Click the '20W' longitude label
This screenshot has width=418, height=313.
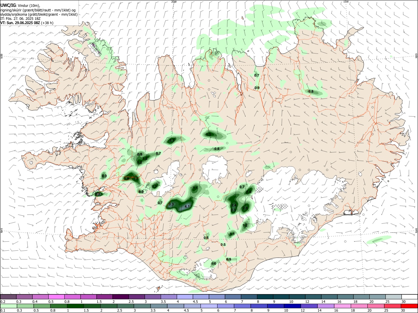coord(174,2)
